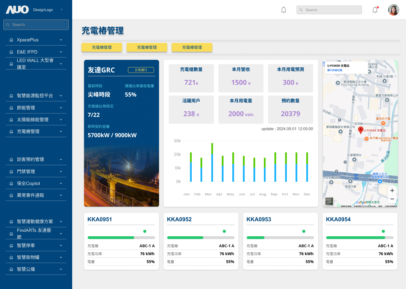This screenshot has width=406, height=289.
Task: Open the 訪客預約管理 menu item
Action: (x=36, y=159)
